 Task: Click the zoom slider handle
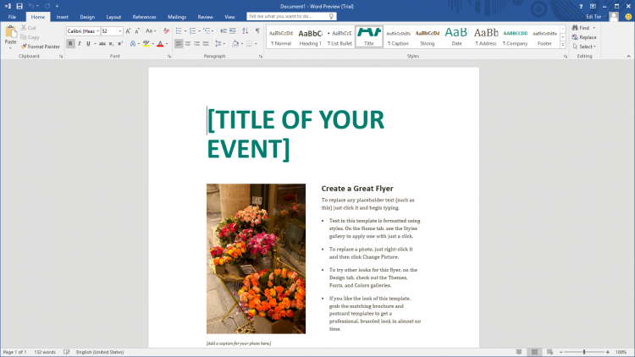click(584, 352)
